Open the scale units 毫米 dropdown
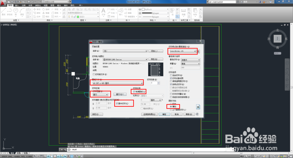Viewport: 293px width, 158px height. pyautogui.click(x=156, y=100)
